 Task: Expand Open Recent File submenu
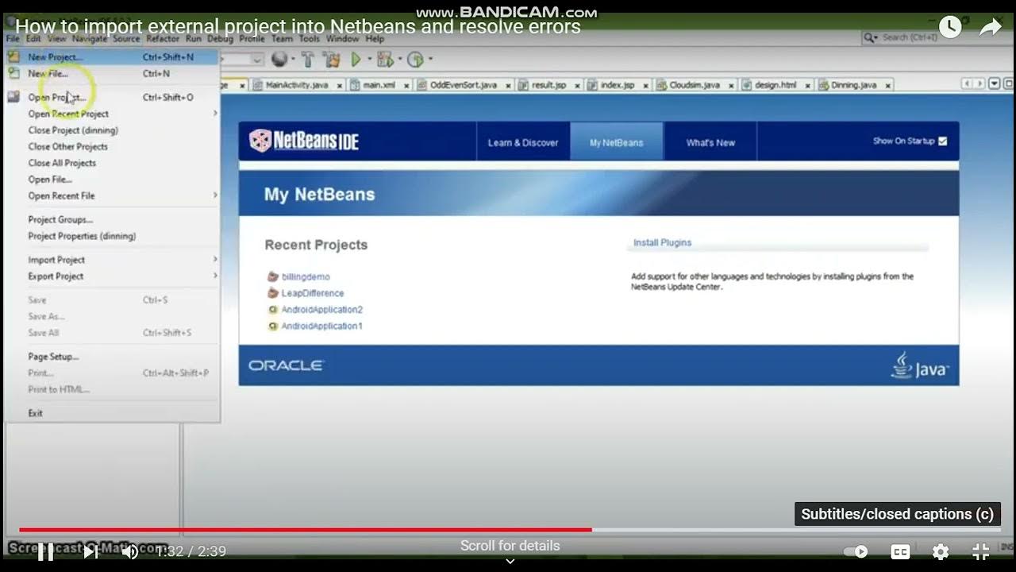pos(215,195)
